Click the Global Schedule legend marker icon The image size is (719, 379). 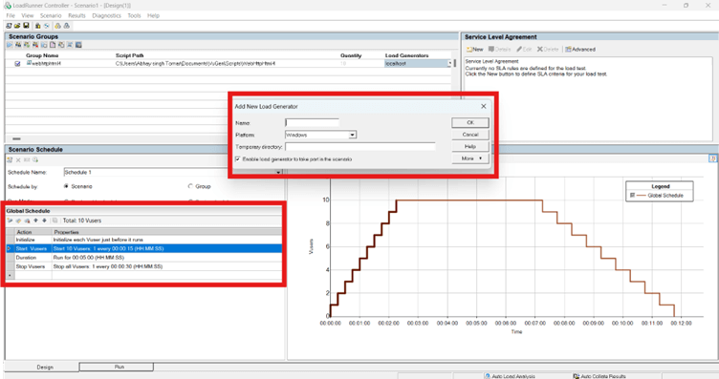[x=632, y=196]
